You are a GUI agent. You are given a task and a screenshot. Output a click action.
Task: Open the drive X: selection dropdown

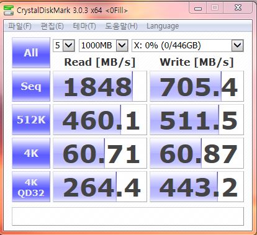[187, 45]
